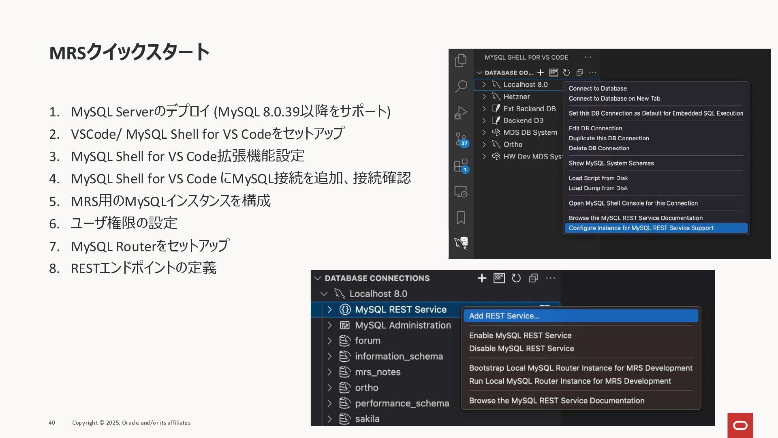The width and height of the screenshot is (778, 438).
Task: Click the sakila schema icon
Action: [x=345, y=419]
